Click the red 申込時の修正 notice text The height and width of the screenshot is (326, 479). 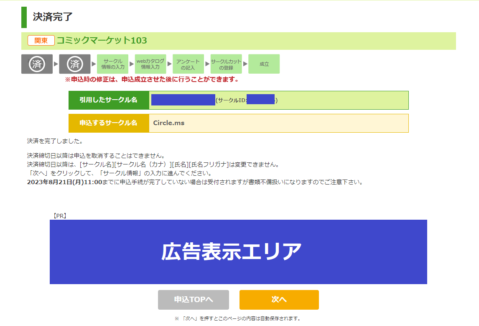tap(152, 80)
